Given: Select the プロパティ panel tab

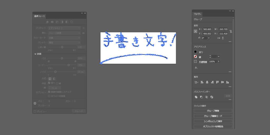Looking at the screenshot, I should [x=197, y=14].
